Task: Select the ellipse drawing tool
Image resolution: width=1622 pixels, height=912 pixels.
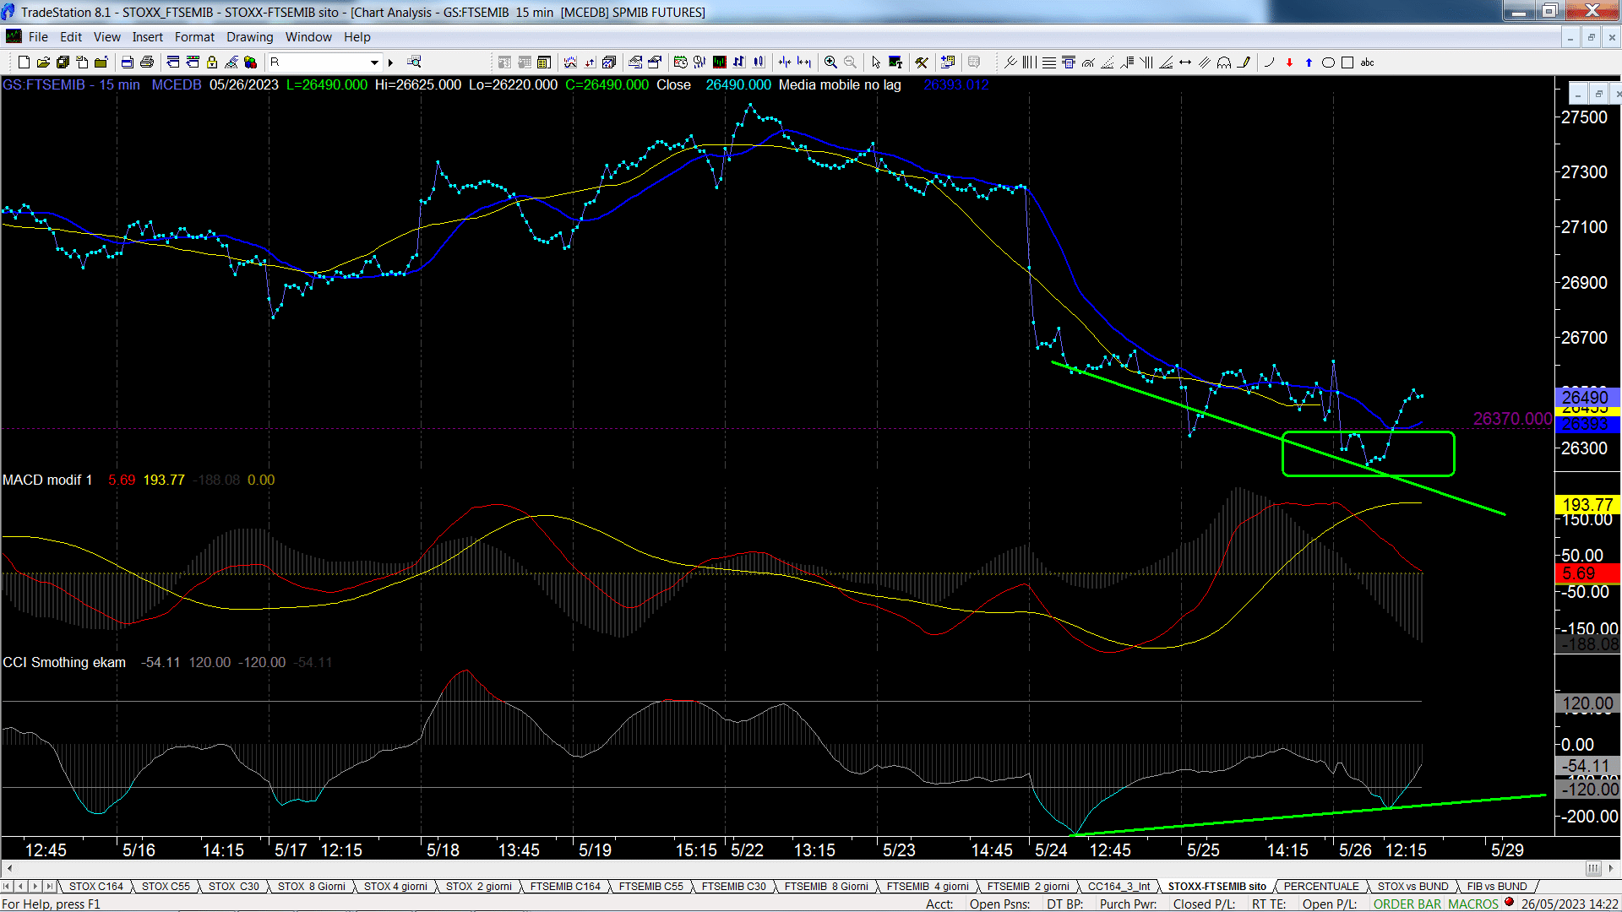Action: [x=1328, y=62]
